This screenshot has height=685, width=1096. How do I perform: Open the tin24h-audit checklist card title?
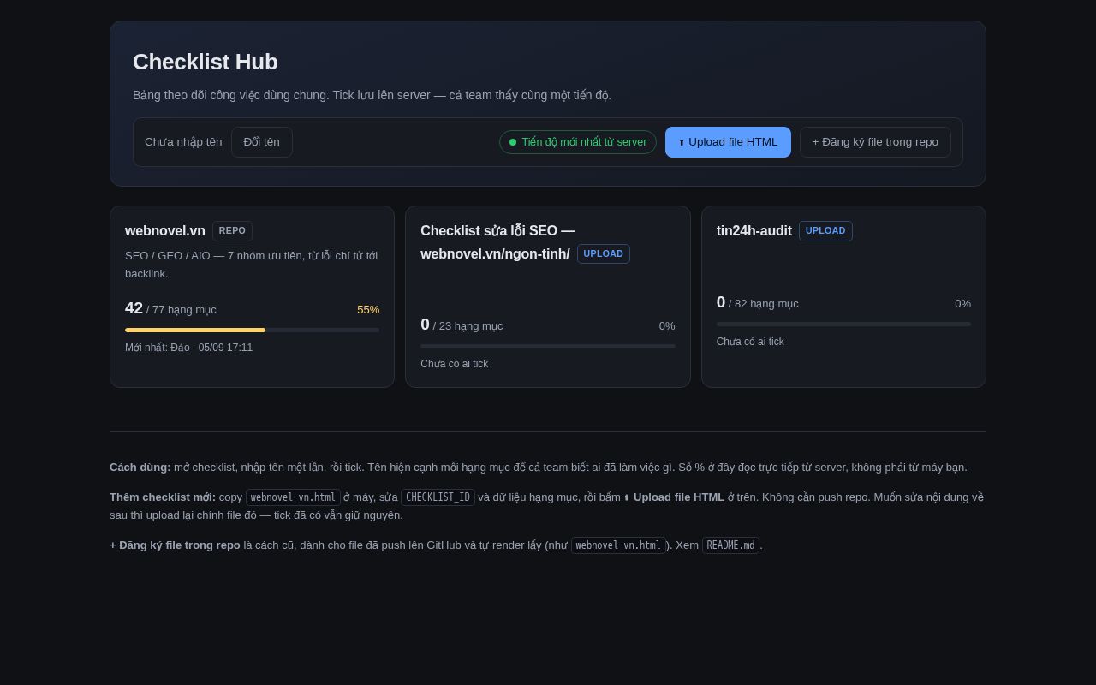tap(753, 231)
